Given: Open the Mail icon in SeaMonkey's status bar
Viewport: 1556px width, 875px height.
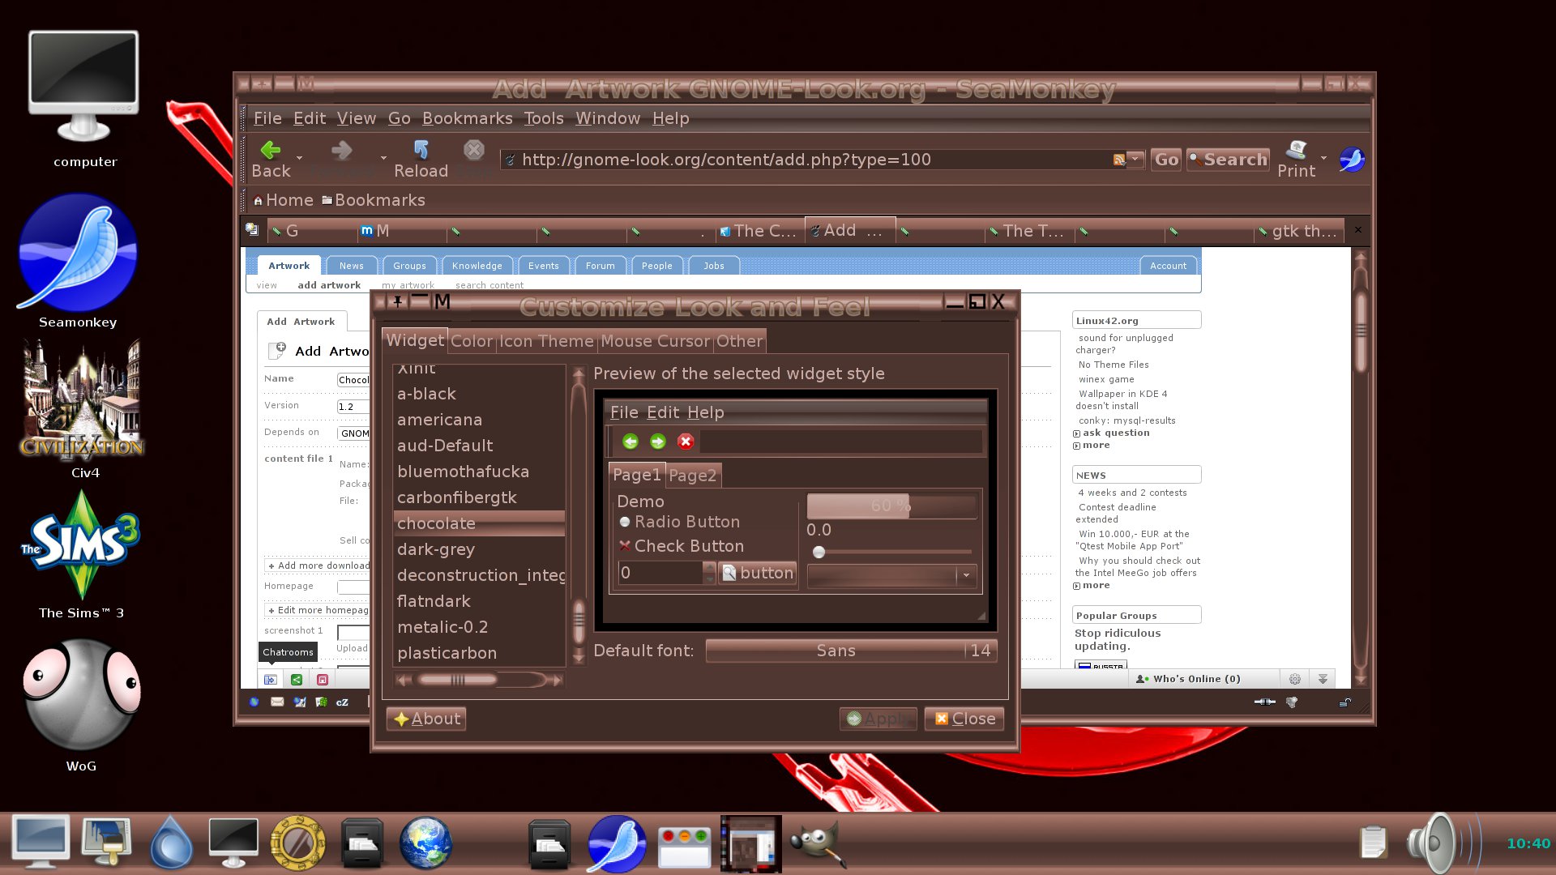Looking at the screenshot, I should 277,702.
